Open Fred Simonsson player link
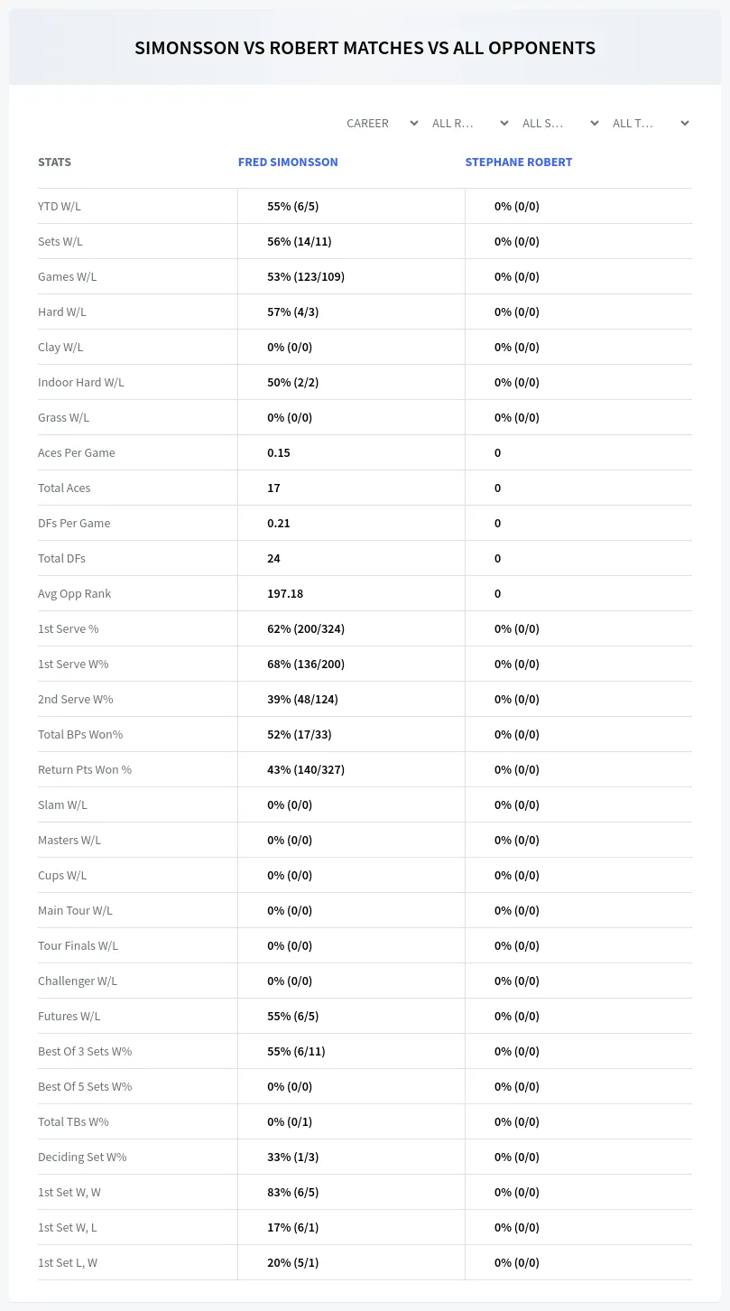Viewport: 730px width, 1311px height. coord(288,163)
